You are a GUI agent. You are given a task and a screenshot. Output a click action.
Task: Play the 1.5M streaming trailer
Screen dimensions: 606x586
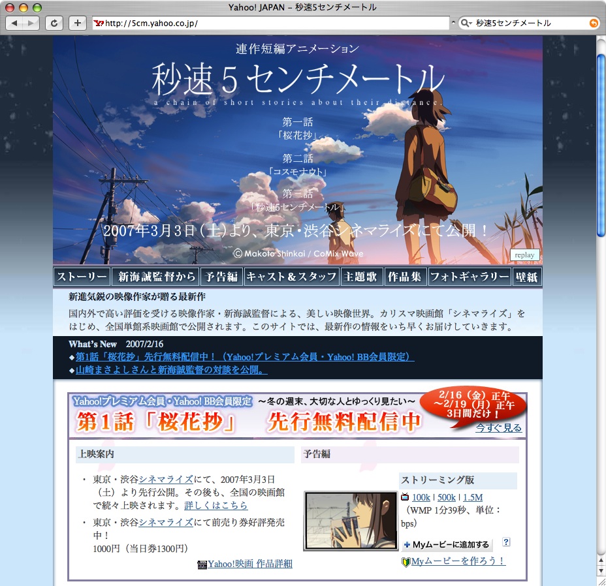tap(473, 497)
